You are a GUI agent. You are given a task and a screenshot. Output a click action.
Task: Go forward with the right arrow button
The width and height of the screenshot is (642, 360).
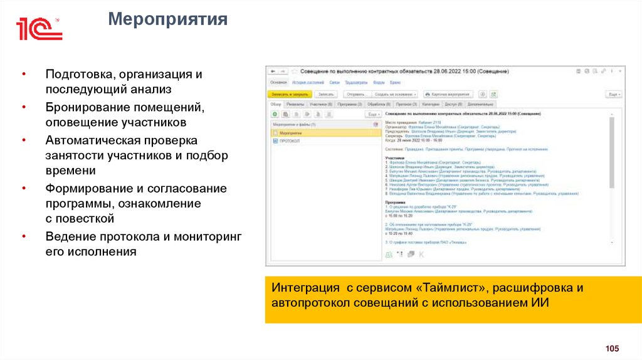pyautogui.click(x=283, y=71)
